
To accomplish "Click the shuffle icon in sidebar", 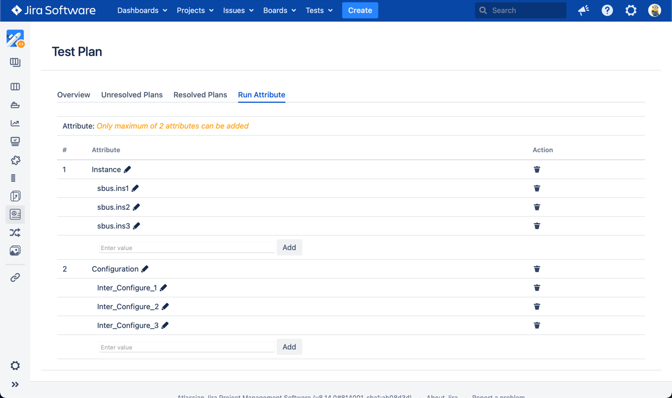I will pos(15,233).
